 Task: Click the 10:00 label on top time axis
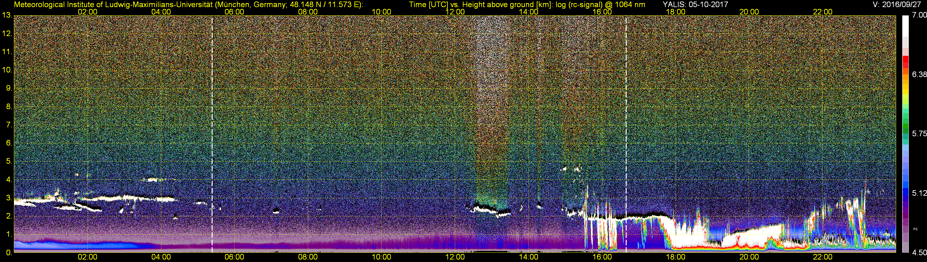381,12
